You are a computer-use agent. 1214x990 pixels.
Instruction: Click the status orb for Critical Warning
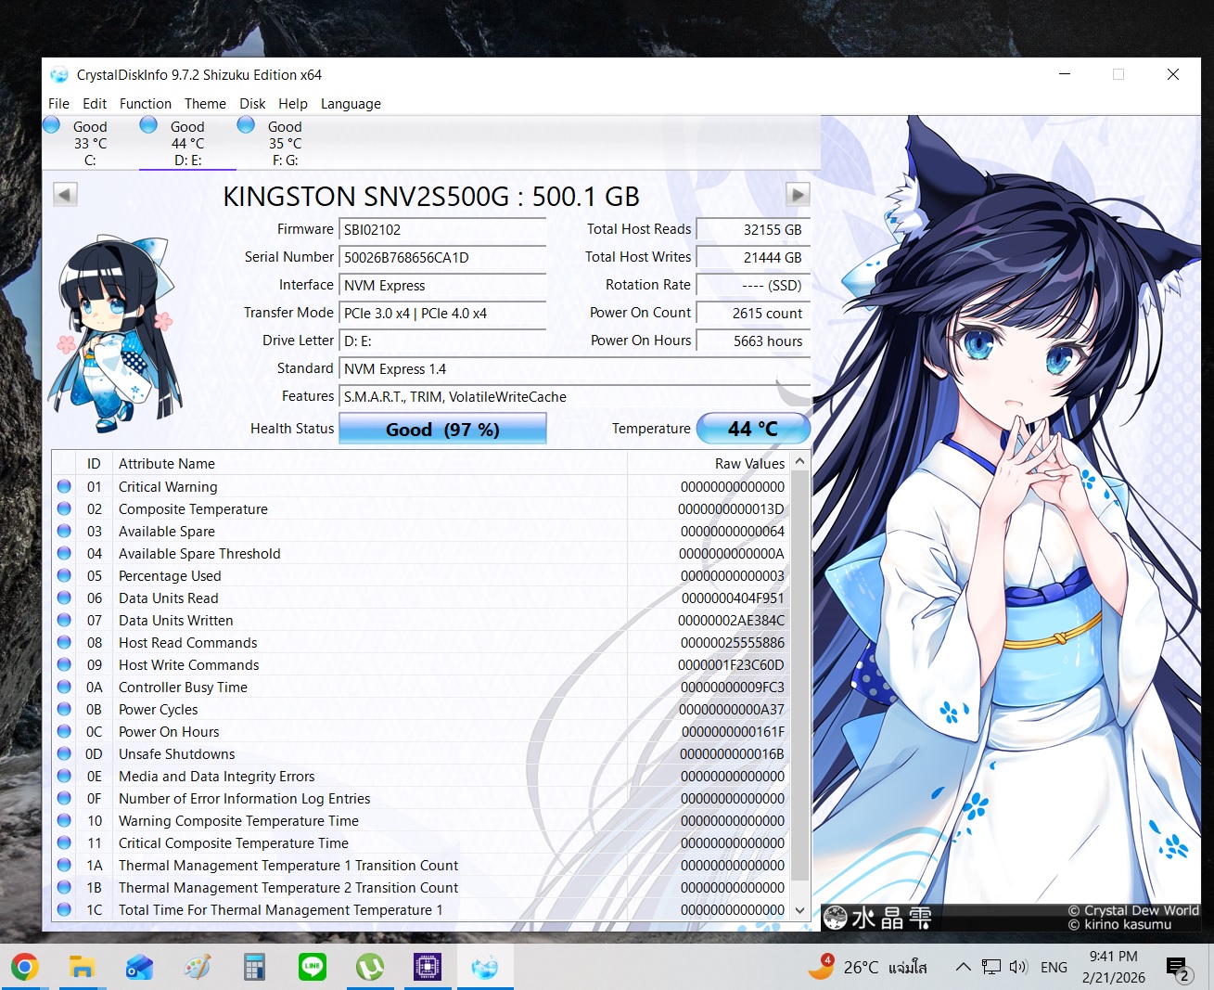[x=64, y=486]
